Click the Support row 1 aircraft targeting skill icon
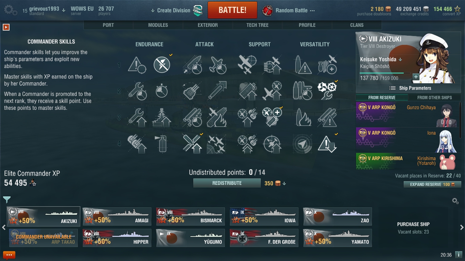Screen dimensions: 465x261 pyautogui.click(x=247, y=65)
